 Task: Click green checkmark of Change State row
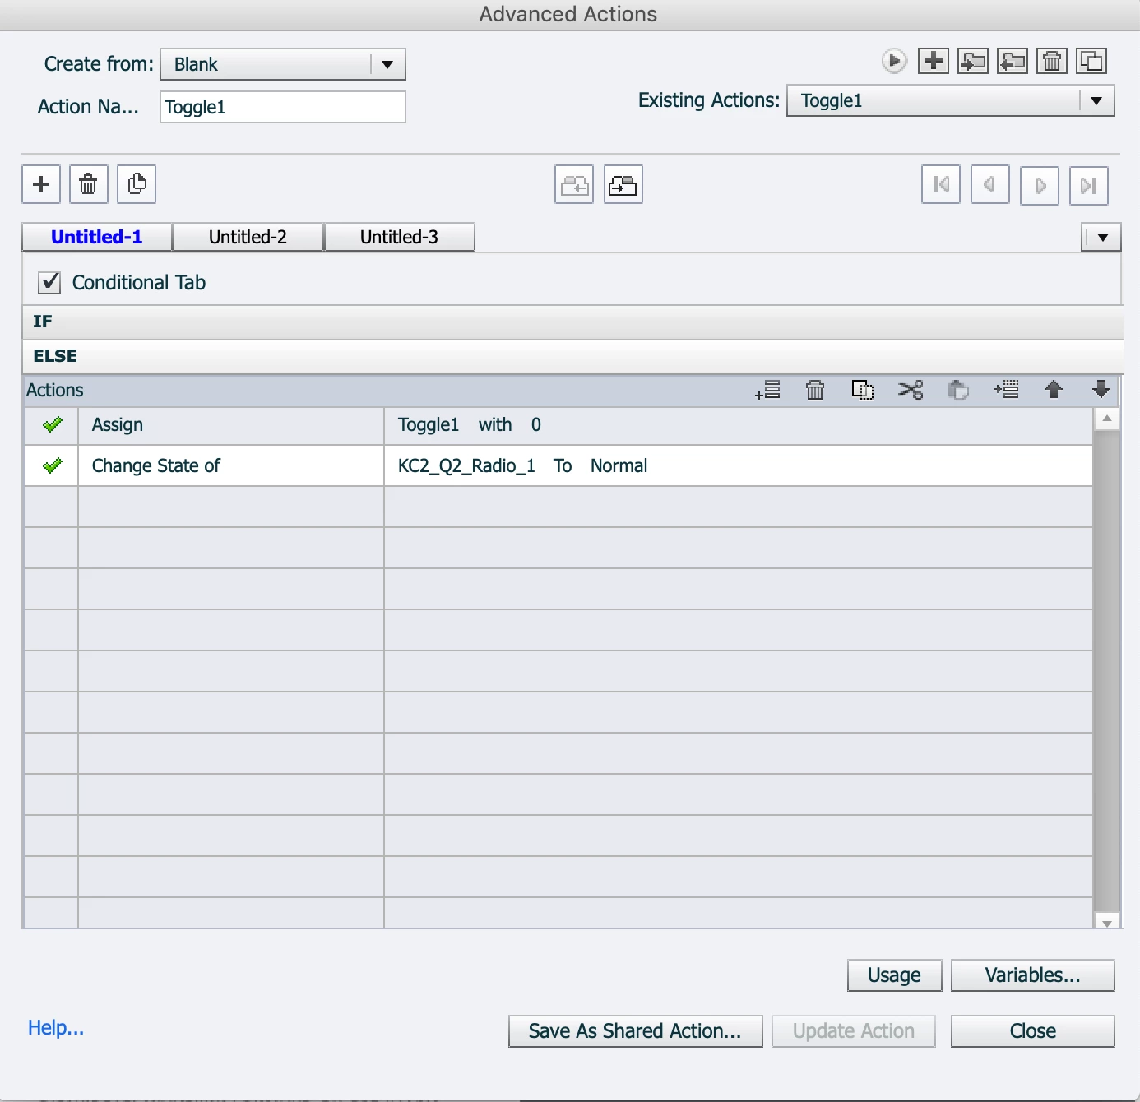[52, 466]
